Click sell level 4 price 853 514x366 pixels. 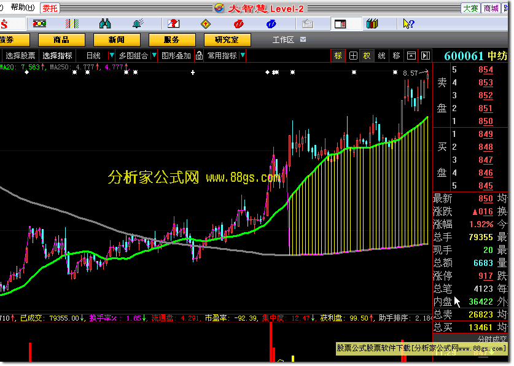[486, 82]
